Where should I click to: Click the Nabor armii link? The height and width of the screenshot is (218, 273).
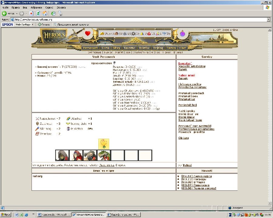[x=187, y=75]
